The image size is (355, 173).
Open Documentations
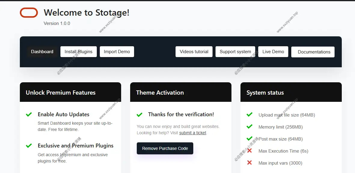point(313,52)
